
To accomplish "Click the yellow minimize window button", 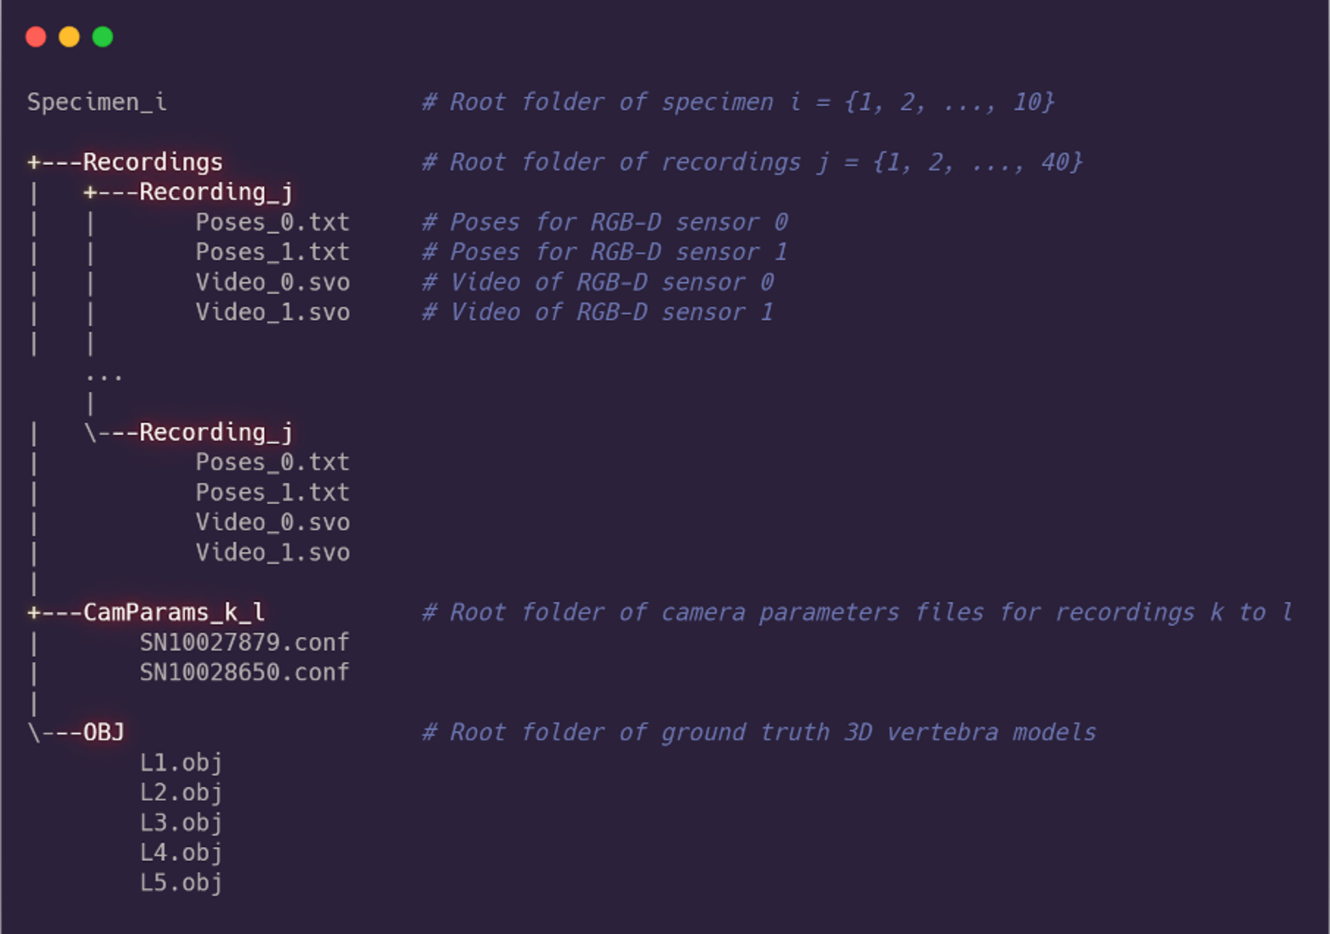I will click(70, 37).
